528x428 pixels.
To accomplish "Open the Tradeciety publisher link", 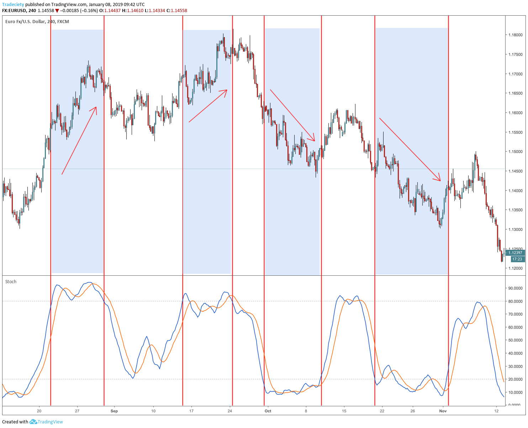I will tap(13, 5).
